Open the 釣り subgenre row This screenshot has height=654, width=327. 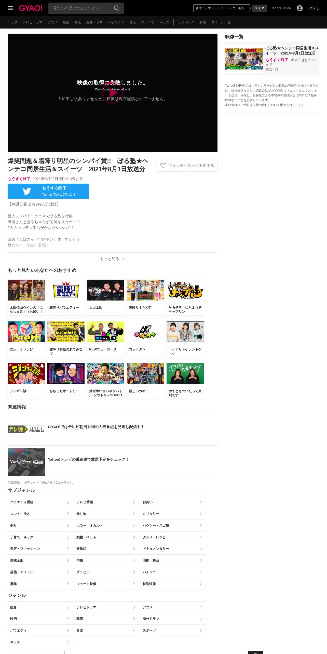click(x=40, y=526)
